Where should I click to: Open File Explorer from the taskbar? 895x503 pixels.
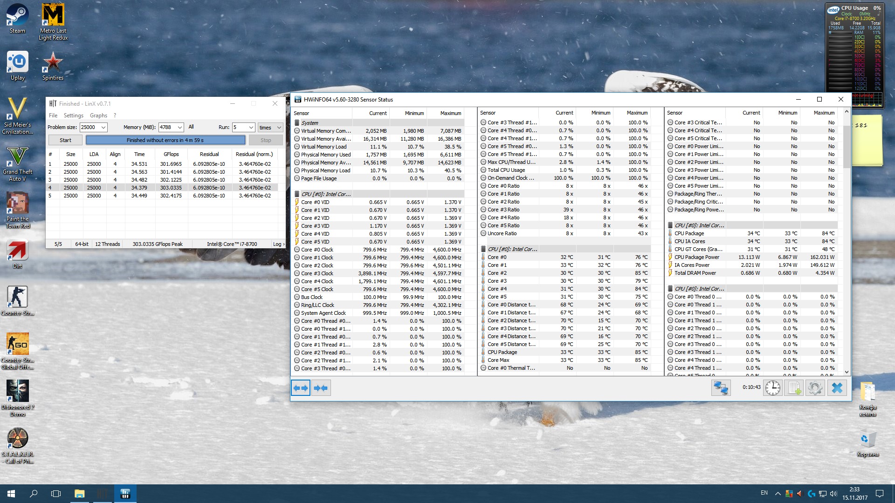point(79,494)
